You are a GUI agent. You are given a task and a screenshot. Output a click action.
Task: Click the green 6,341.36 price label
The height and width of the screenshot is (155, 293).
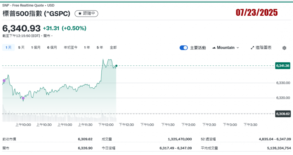coord(282,66)
